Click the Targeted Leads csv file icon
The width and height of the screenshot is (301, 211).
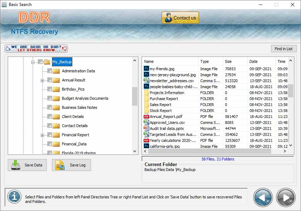point(146,134)
